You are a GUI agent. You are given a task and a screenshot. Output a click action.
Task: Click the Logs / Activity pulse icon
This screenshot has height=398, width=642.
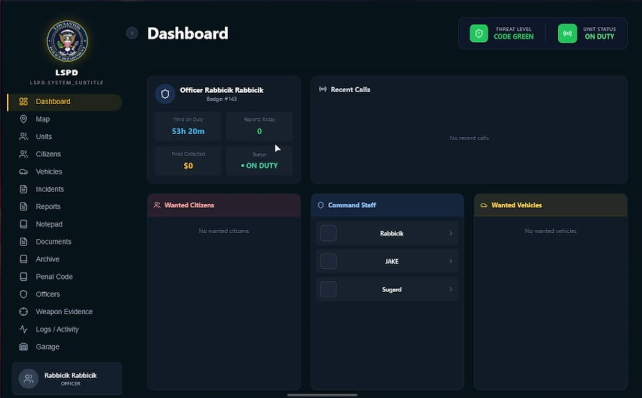24,329
